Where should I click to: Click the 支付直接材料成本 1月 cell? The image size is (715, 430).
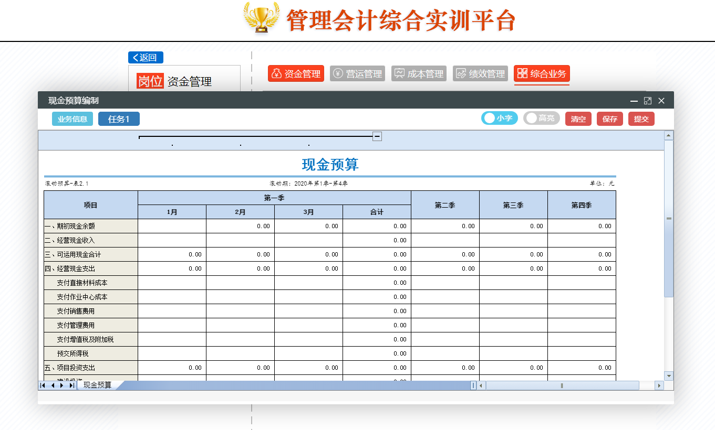172,283
